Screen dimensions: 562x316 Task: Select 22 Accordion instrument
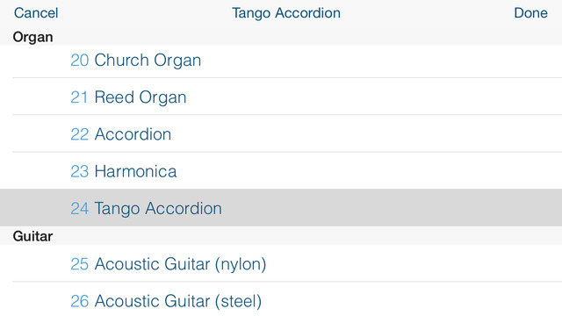[281, 134]
